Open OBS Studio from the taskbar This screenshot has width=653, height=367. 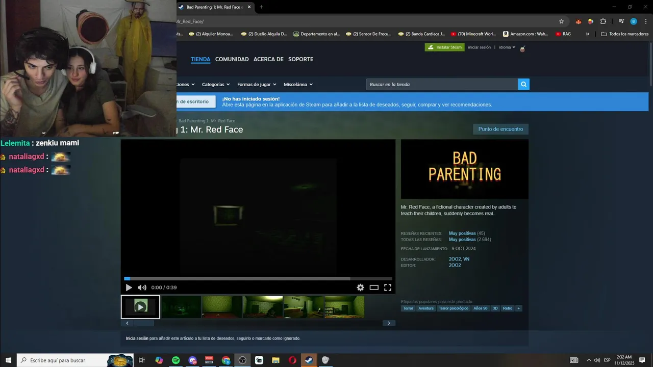242,360
